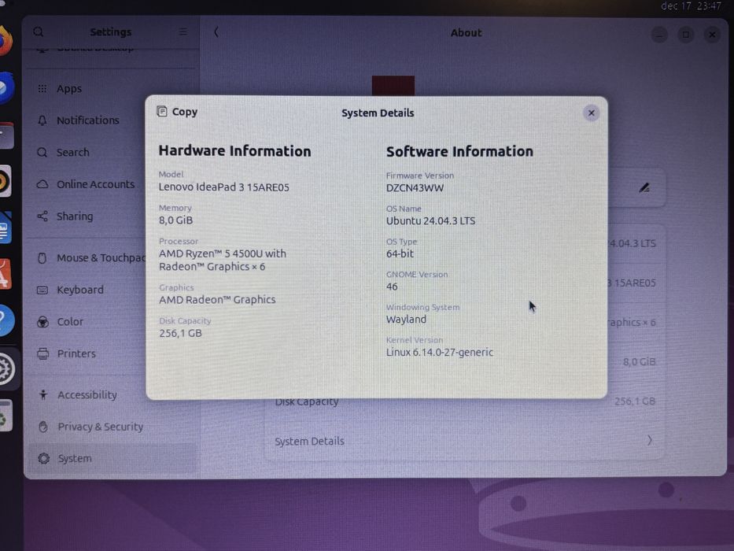Open Rhythmbox from the dock

coord(4,181)
